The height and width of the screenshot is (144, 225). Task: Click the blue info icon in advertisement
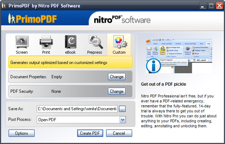point(154,66)
